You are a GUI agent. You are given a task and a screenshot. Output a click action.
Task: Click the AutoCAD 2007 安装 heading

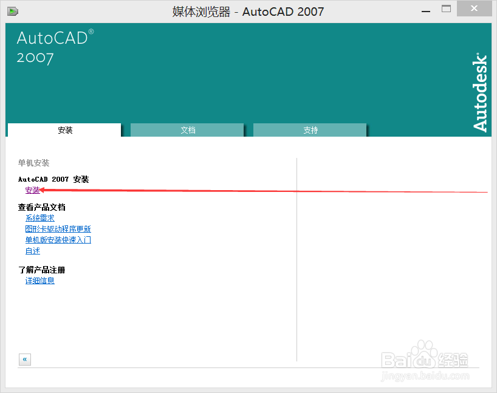(x=53, y=179)
